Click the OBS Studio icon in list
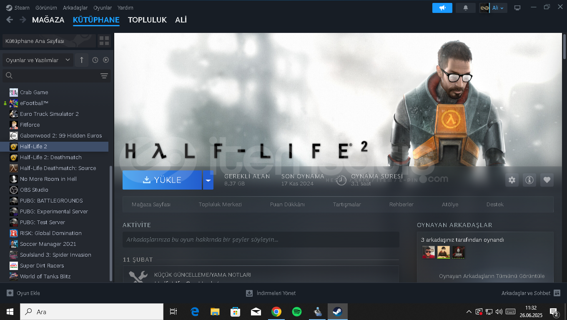Viewport: 567px width, 320px height. point(14,190)
